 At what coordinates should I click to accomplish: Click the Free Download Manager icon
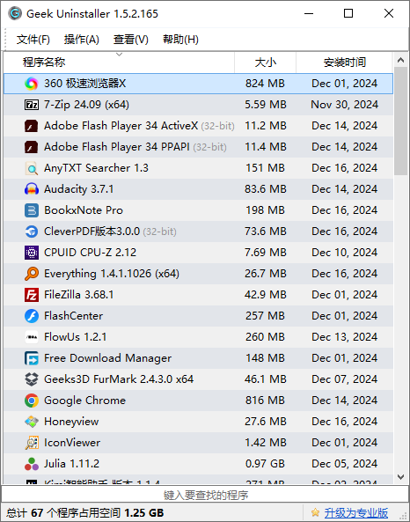pos(32,358)
